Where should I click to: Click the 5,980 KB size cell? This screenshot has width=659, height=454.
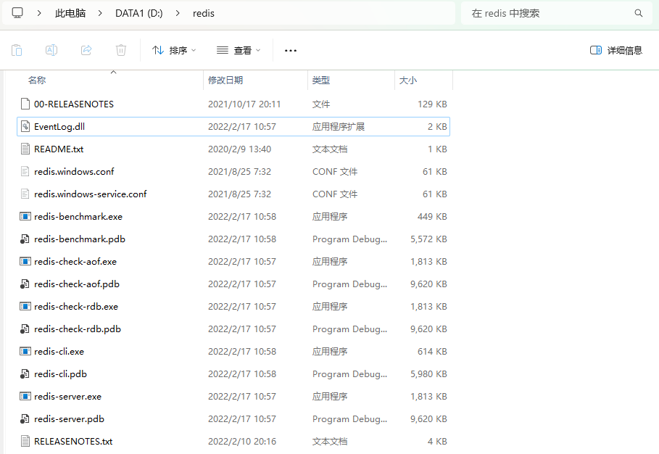428,374
